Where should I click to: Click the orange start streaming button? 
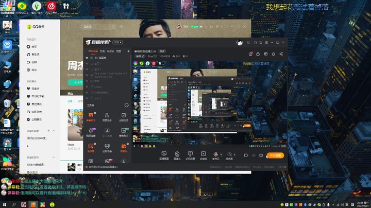[275, 155]
